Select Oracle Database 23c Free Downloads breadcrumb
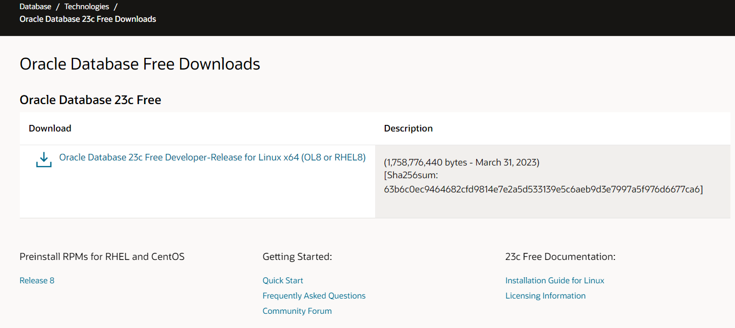 pyautogui.click(x=88, y=19)
